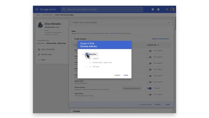This screenshot has width=209, height=118.
Task: Click the "8 roles assigned" text
Action: (x=80, y=39)
